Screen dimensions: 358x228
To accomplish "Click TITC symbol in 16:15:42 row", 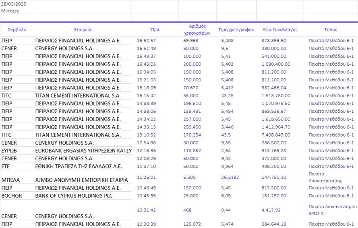I will [6, 96].
